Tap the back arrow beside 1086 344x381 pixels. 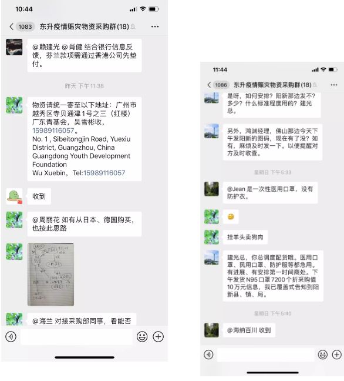pyautogui.click(x=209, y=85)
